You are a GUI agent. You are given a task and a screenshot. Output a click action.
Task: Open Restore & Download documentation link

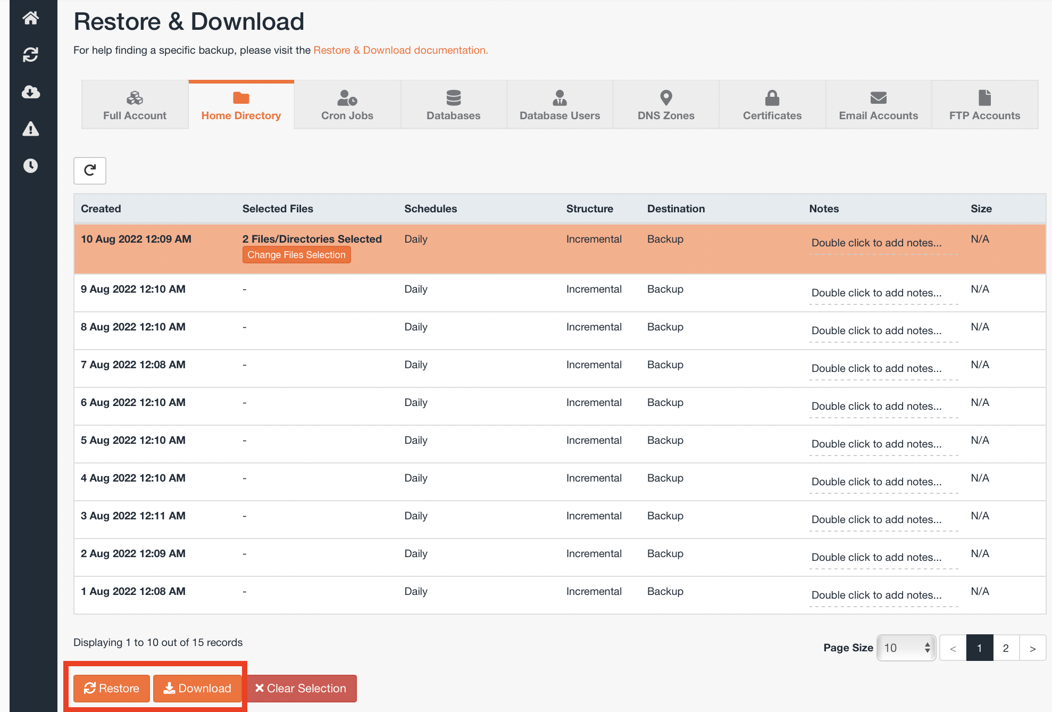point(400,50)
